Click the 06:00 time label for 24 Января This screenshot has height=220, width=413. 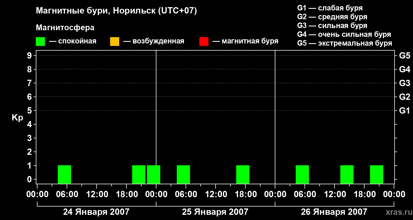[x=67, y=194]
